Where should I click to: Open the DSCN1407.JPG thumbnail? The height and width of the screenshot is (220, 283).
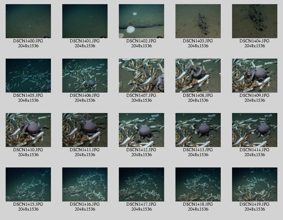[141, 76]
